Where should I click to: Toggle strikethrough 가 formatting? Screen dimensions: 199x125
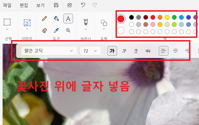(148, 51)
